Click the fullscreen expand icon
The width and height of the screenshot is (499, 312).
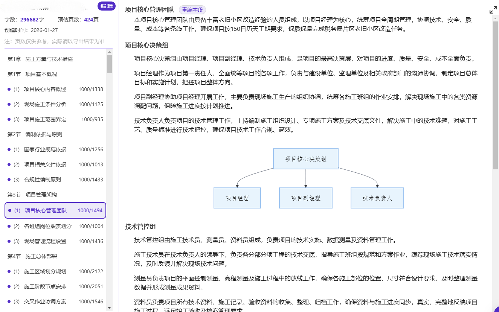493,10
